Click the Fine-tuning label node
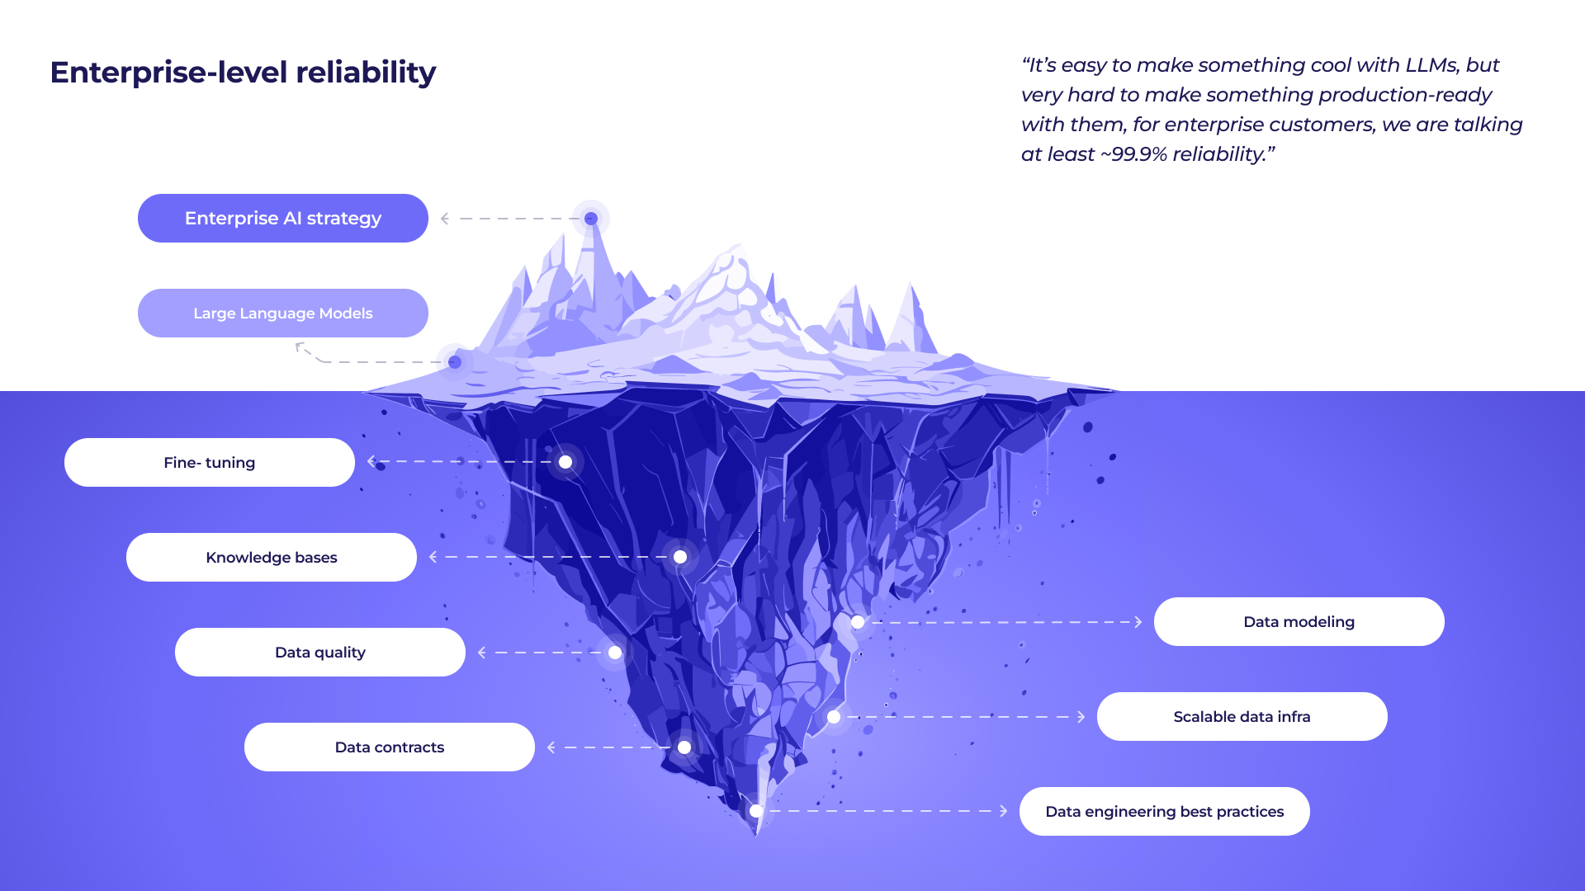Image resolution: width=1585 pixels, height=891 pixels. (x=208, y=462)
